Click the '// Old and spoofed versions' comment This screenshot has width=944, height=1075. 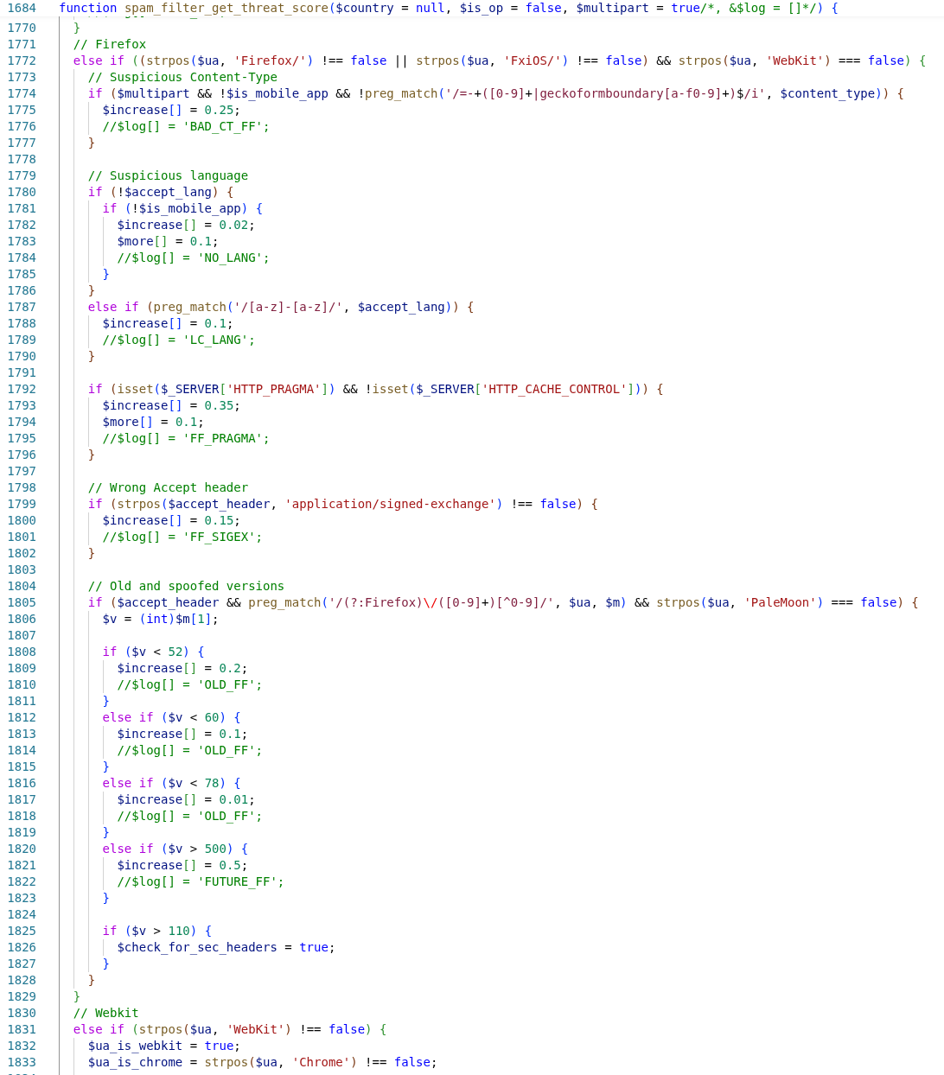click(186, 586)
